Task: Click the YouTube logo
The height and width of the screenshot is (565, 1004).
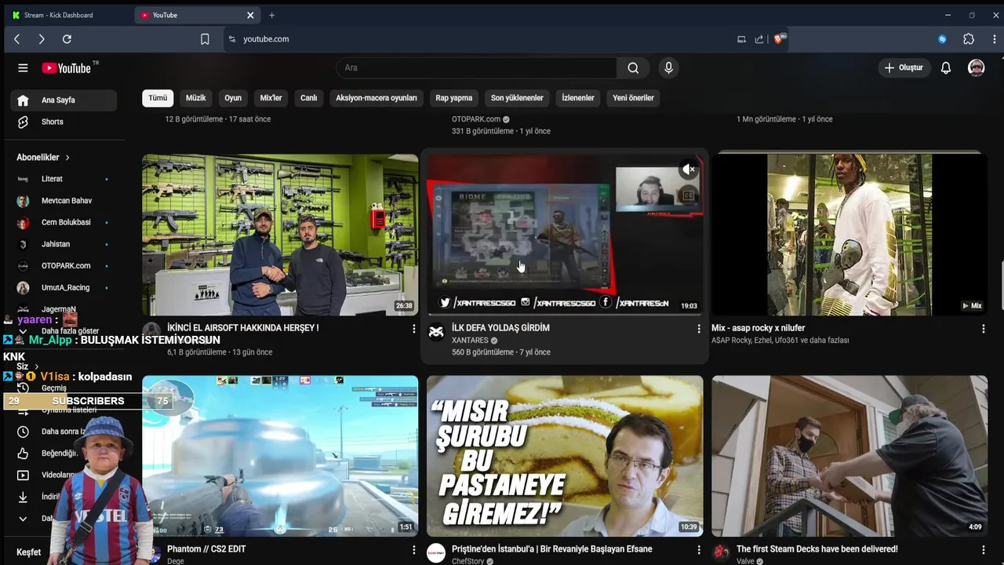Action: (66, 68)
